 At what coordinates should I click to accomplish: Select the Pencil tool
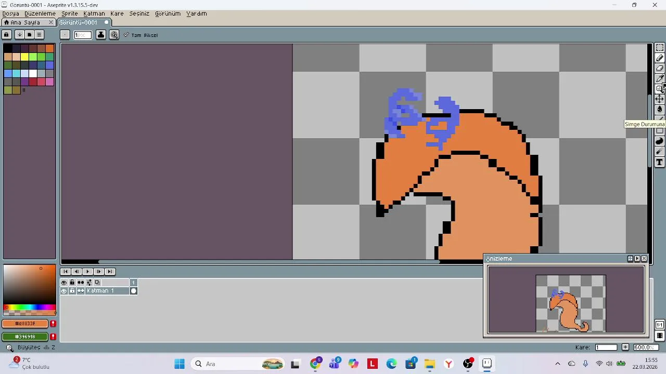point(659,58)
